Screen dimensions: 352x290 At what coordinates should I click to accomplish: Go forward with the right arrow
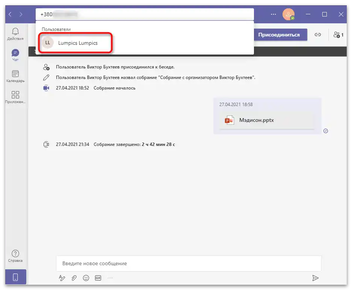click(x=21, y=14)
